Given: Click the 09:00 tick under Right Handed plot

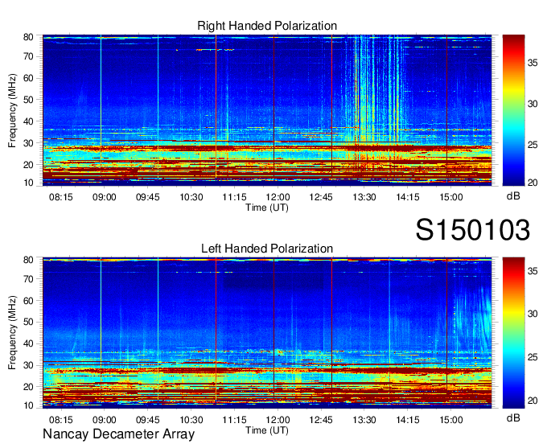Looking at the screenshot, I should pos(105,197).
